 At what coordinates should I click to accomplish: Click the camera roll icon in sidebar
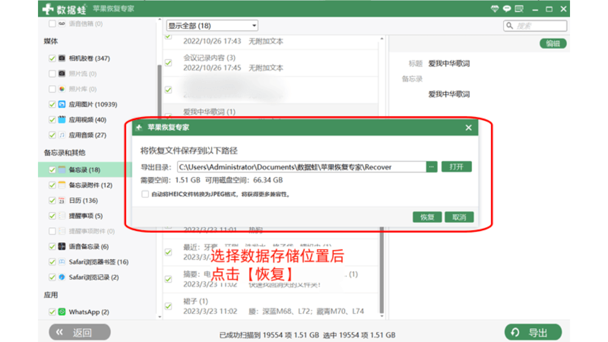coord(62,58)
